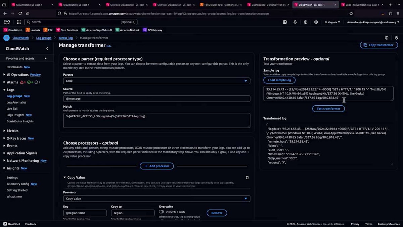Open the Log groups breadcrumb link
The width and height of the screenshot is (403, 227).
pyautogui.click(x=44, y=38)
